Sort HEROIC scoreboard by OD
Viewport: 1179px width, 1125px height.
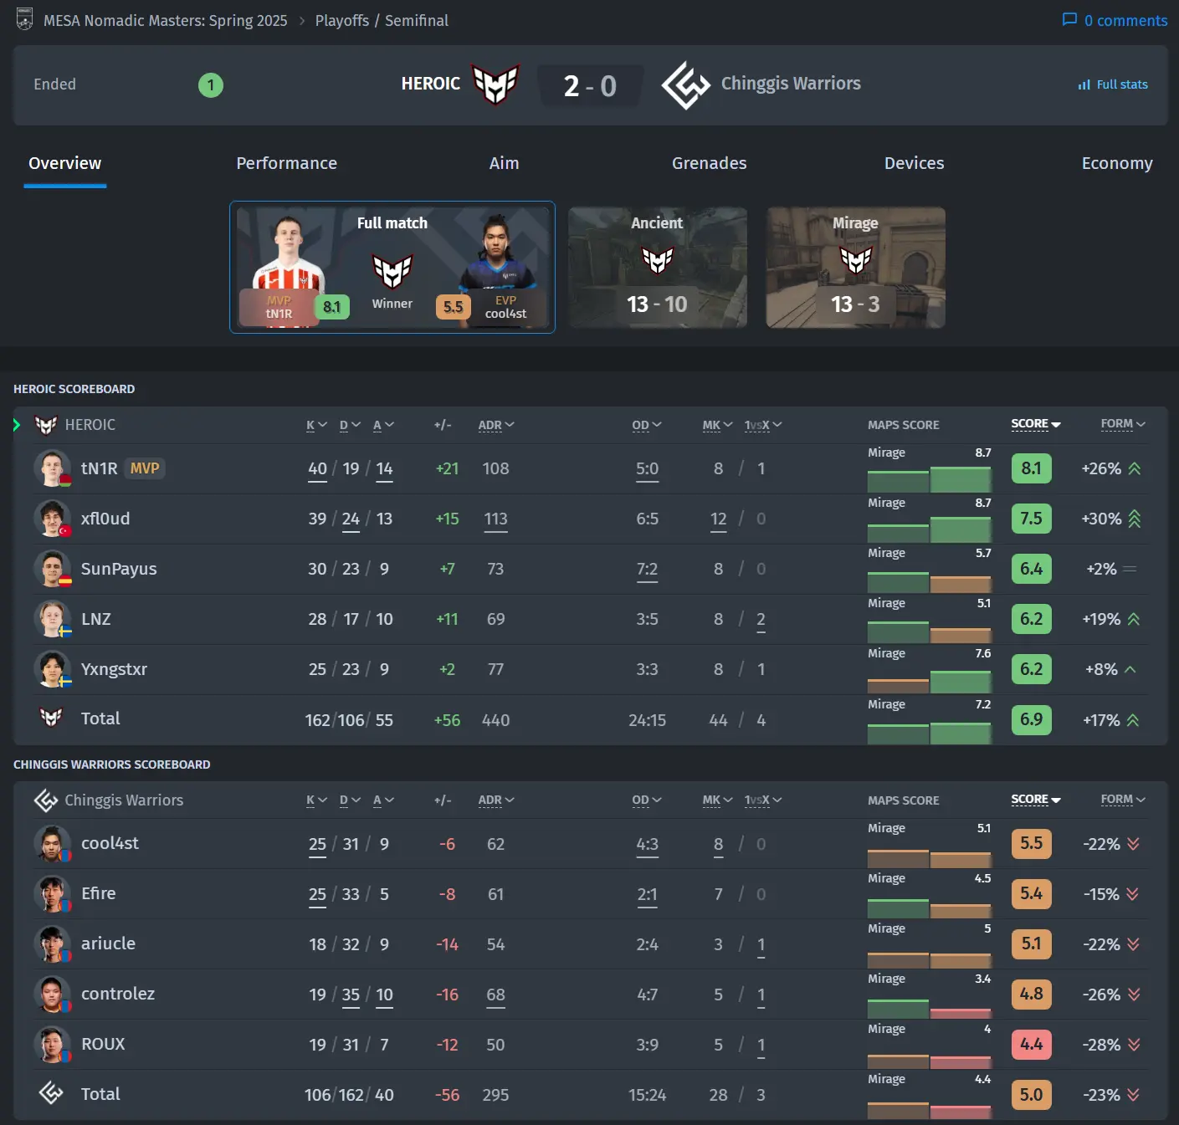click(647, 425)
